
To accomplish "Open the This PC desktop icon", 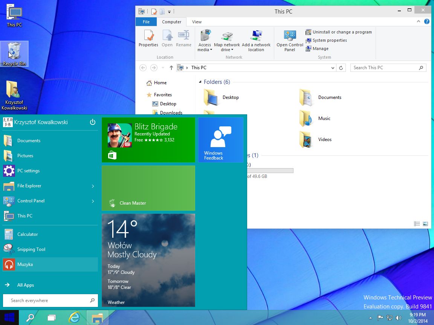I will click(x=14, y=15).
